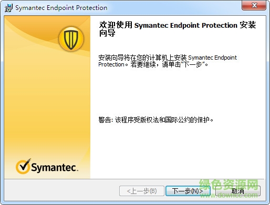Click the disabled <上一步(B) back button
Screen dimensions: 270x205
[142, 191]
